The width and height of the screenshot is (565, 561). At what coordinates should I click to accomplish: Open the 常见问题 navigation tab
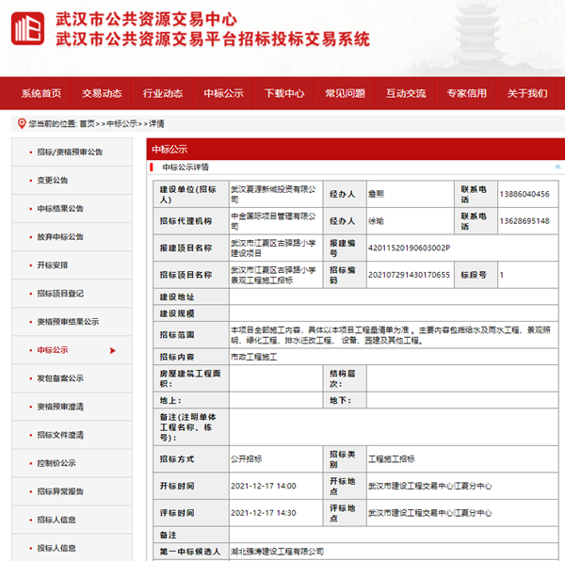(346, 93)
